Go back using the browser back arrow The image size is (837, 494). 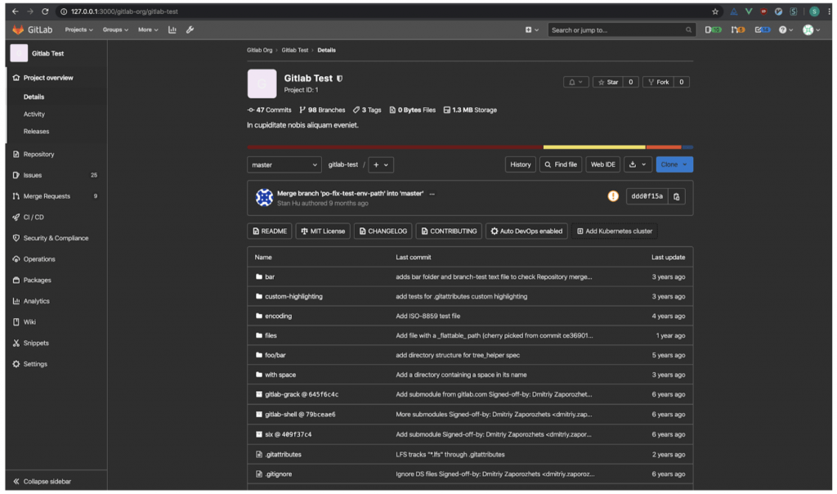point(15,11)
